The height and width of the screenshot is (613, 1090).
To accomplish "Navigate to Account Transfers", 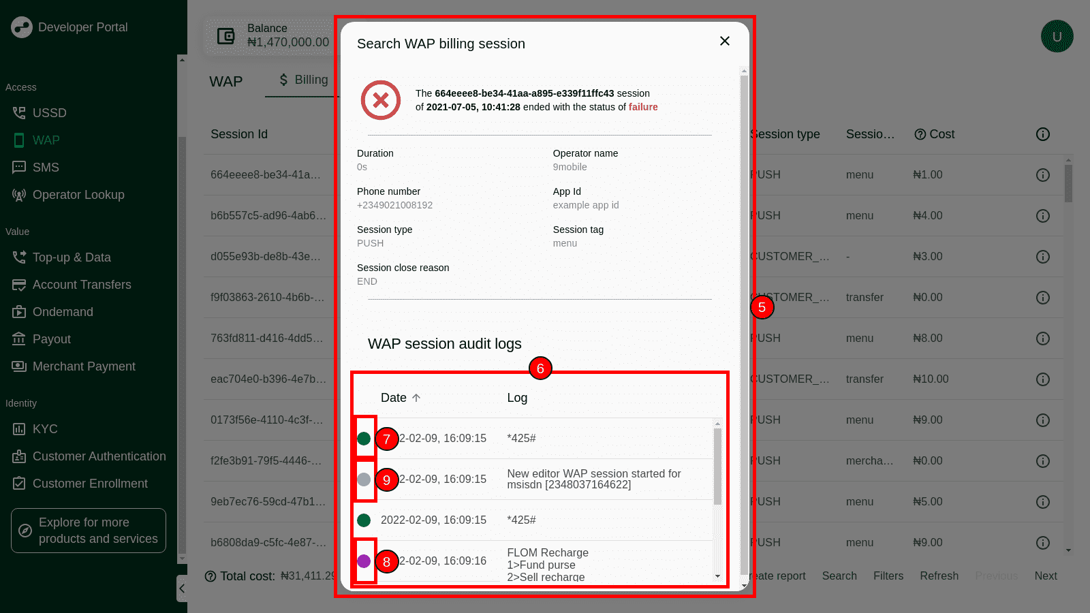I will tap(82, 285).
